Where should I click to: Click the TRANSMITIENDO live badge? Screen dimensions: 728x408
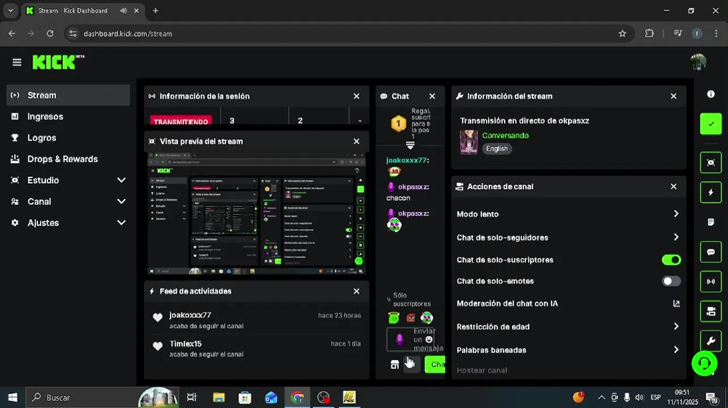(181, 121)
